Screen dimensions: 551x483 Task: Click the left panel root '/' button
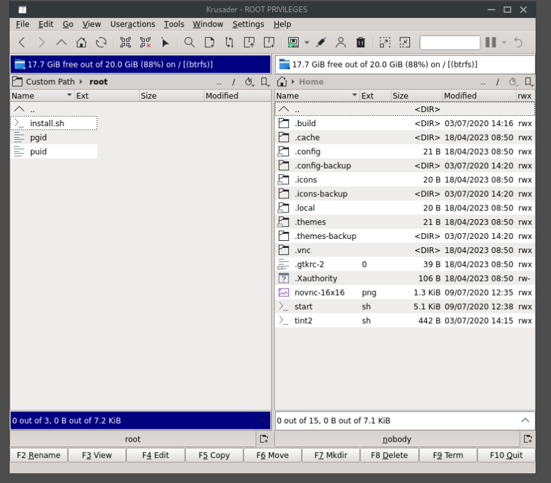point(233,82)
